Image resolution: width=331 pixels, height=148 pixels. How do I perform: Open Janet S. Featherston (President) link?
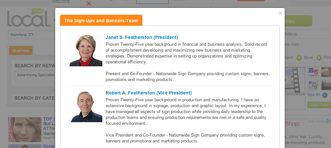142,37
